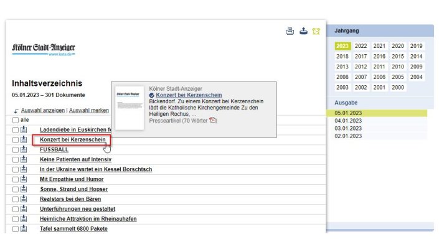
Task: Select year 2022 in Jahrgang
Action: coord(361,46)
